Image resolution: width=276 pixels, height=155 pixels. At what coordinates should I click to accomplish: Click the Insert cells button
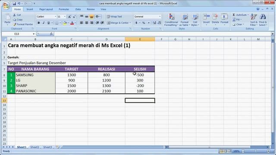206,19
